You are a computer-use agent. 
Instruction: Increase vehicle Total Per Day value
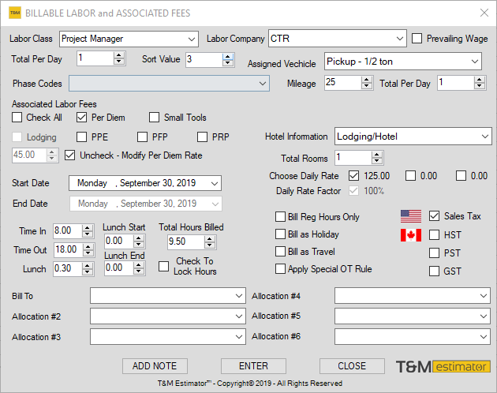pyautogui.click(x=480, y=80)
